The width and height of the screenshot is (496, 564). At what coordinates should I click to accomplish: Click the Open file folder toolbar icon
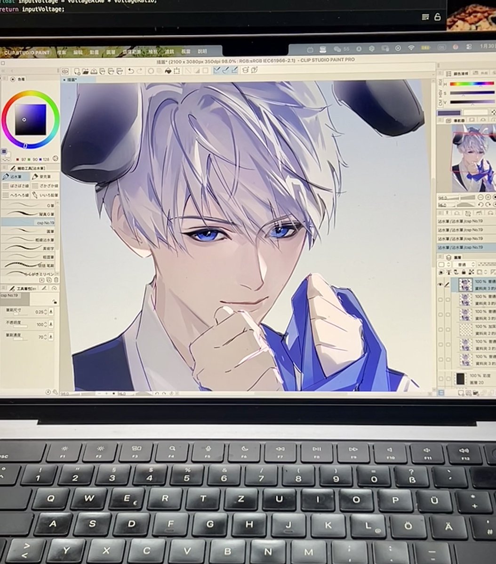click(x=86, y=71)
